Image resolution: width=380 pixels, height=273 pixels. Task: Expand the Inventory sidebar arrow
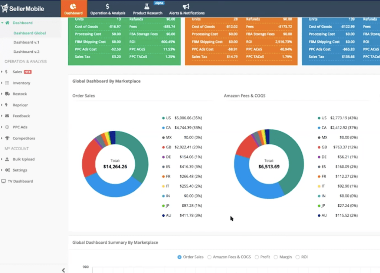[2, 83]
